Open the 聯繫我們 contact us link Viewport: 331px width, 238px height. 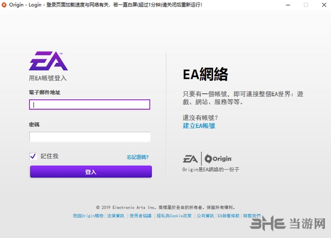(x=252, y=215)
